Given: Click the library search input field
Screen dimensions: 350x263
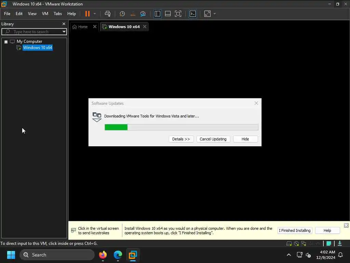Looking at the screenshot, I should tap(34, 32).
